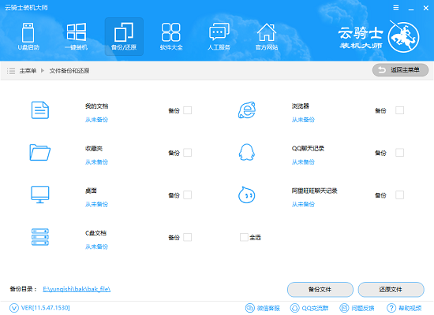Click the 备份文件 button

tap(320, 289)
